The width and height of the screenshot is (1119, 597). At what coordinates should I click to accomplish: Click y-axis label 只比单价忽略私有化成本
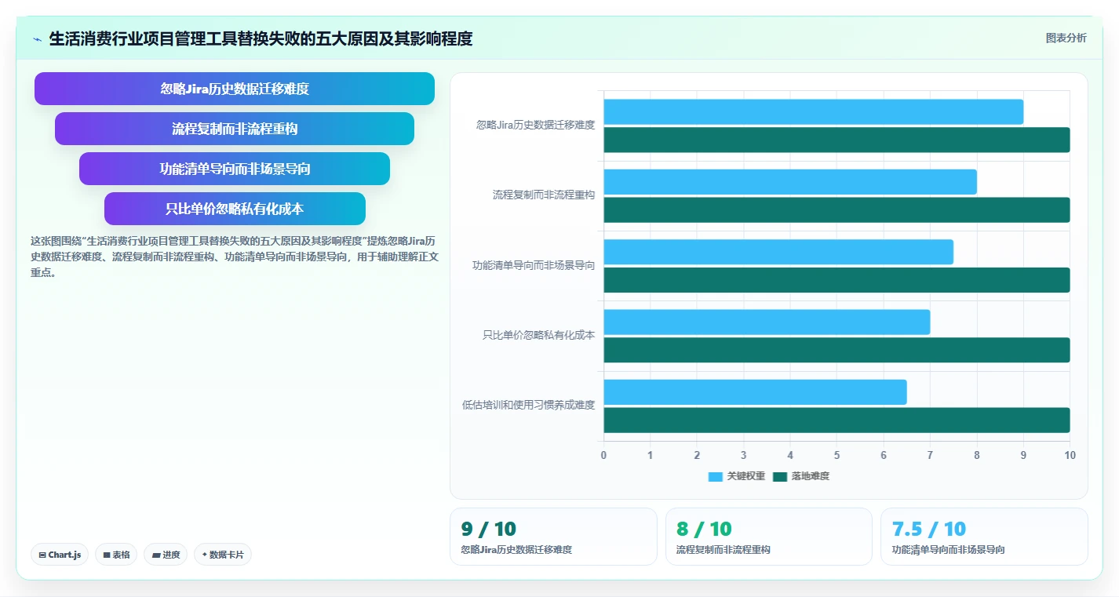tap(538, 335)
